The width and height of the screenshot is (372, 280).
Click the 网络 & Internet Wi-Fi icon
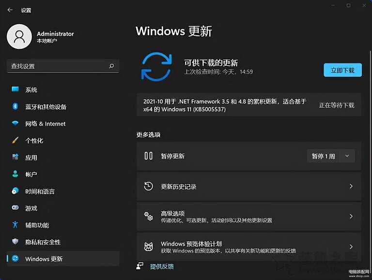coord(15,124)
